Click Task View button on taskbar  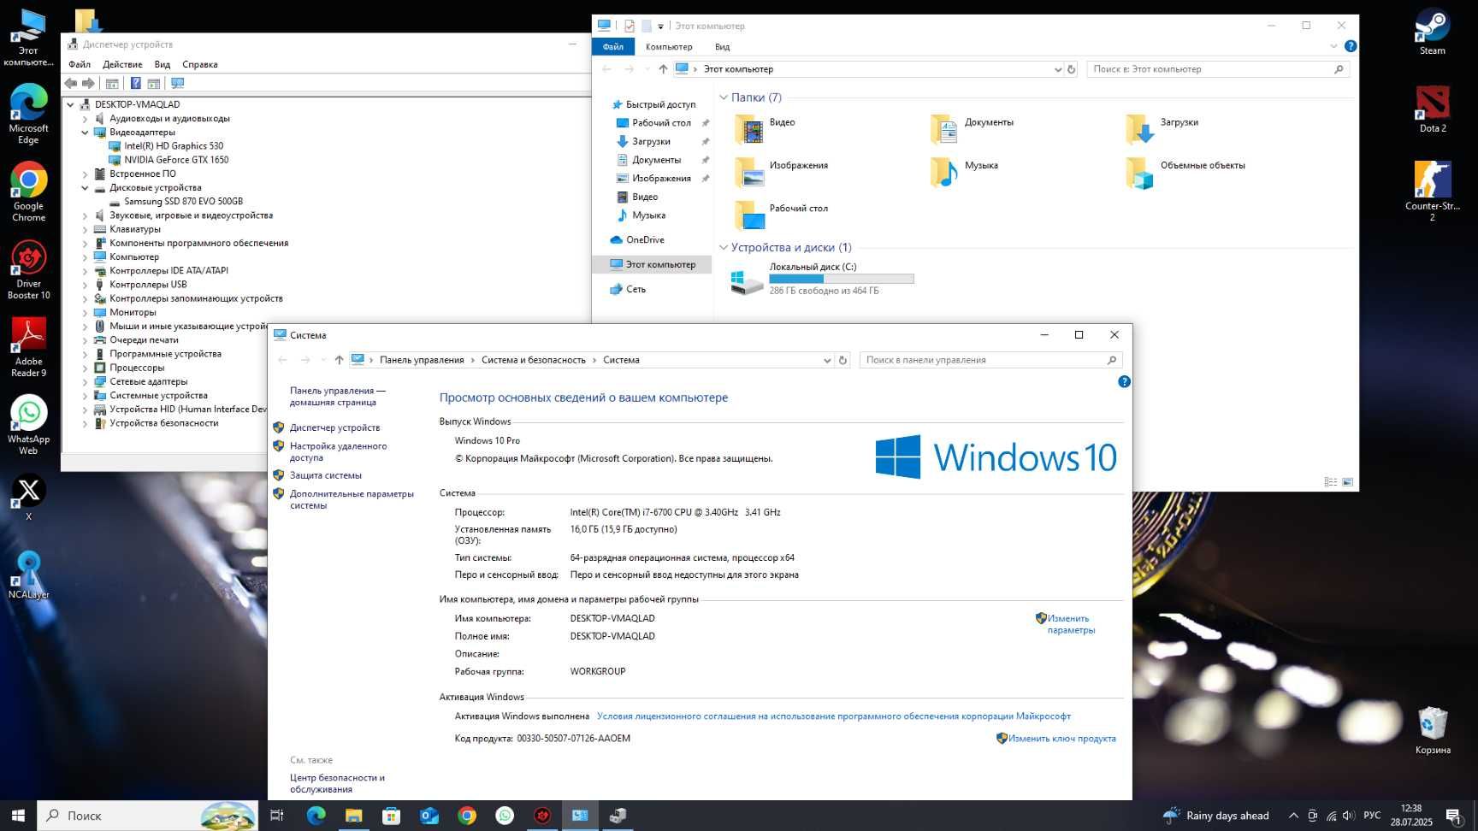coord(276,816)
